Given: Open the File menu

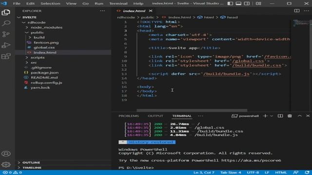Looking at the screenshot, I should [x=17, y=3].
